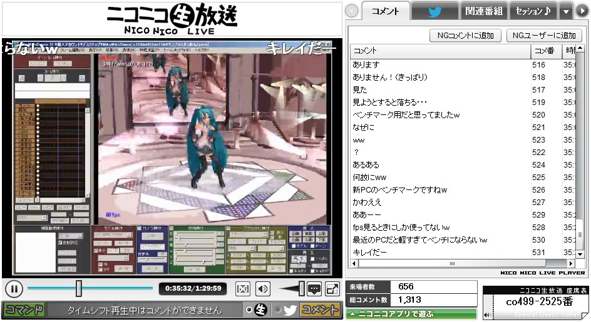
Task: Select comment row 何故にww
Action: 463,178
